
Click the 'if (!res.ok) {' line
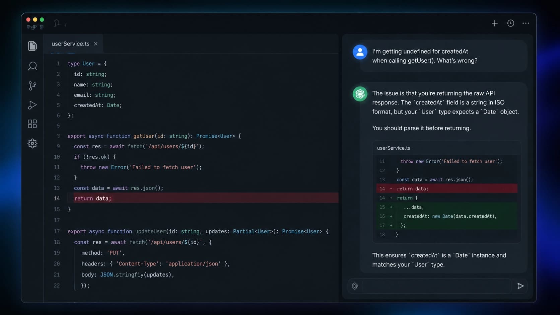pyautogui.click(x=95, y=157)
